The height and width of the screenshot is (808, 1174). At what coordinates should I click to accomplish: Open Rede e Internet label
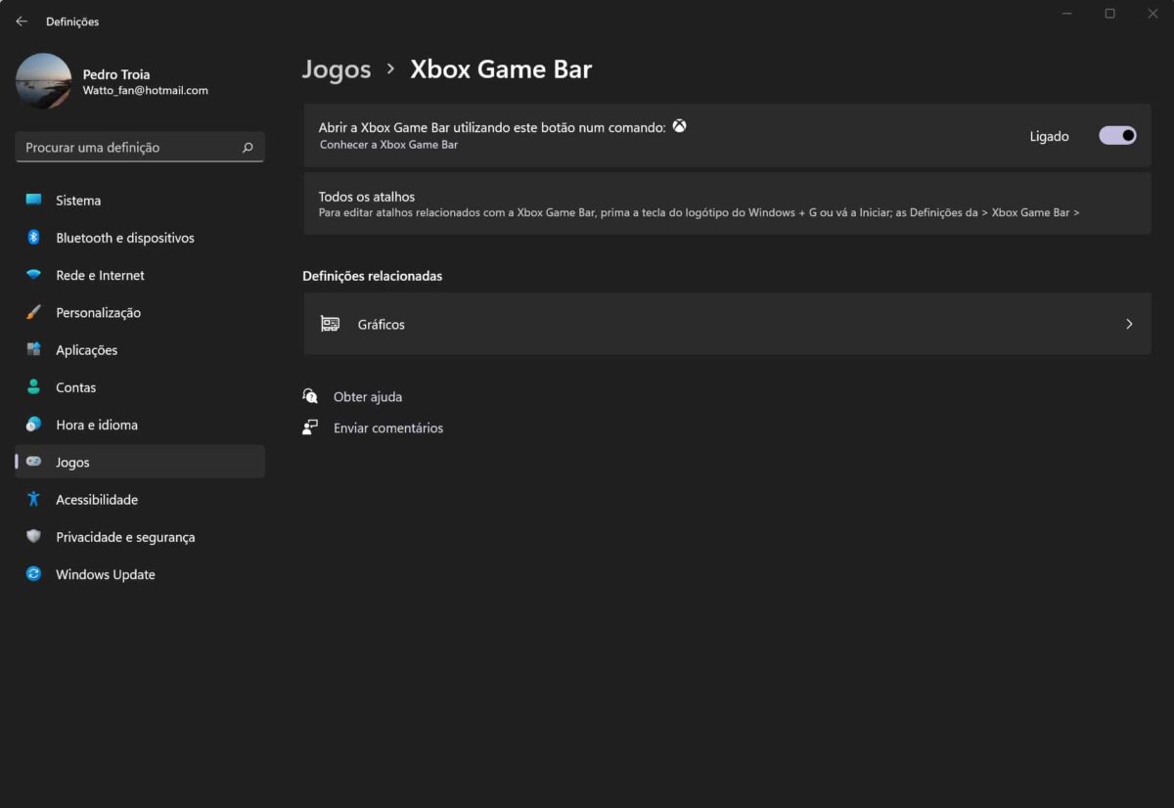coord(100,275)
